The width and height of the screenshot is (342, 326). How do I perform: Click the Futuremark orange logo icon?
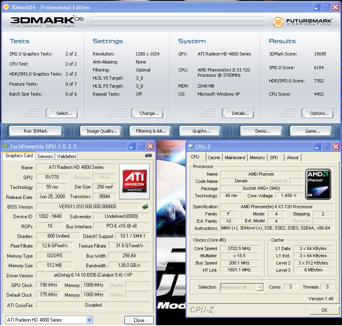(x=278, y=22)
